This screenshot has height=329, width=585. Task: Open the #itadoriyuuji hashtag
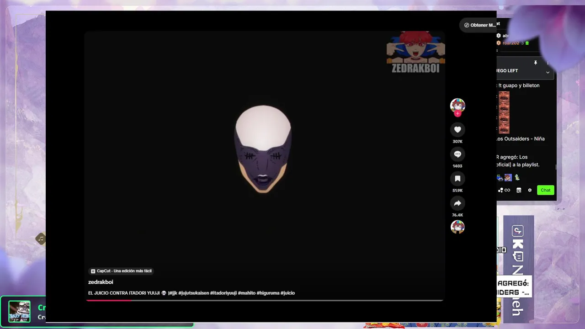click(x=223, y=293)
